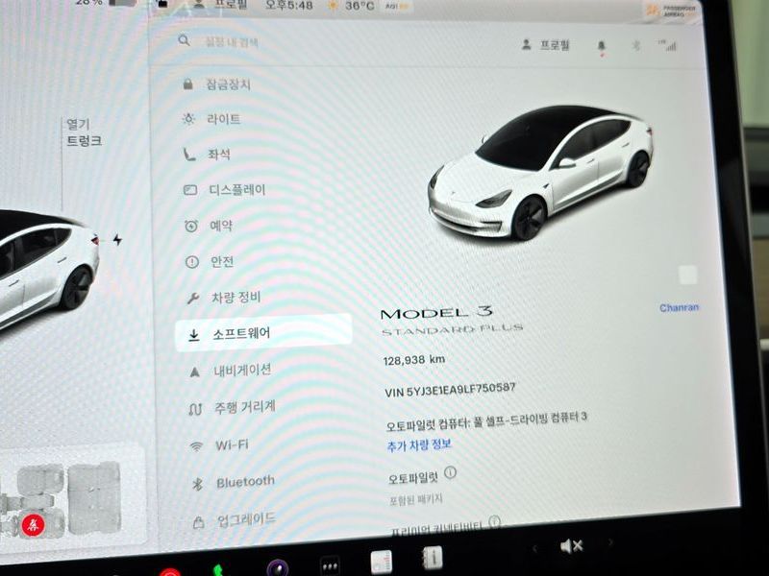This screenshot has width=769, height=576.
Task: Click the seat icon beside 좌석
Action: 188,155
